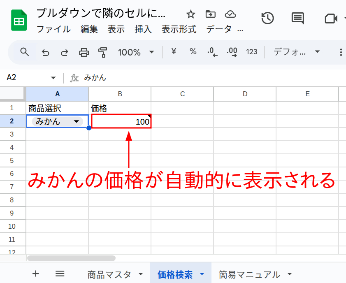
Task: Click the Undo icon
Action: click(45, 52)
